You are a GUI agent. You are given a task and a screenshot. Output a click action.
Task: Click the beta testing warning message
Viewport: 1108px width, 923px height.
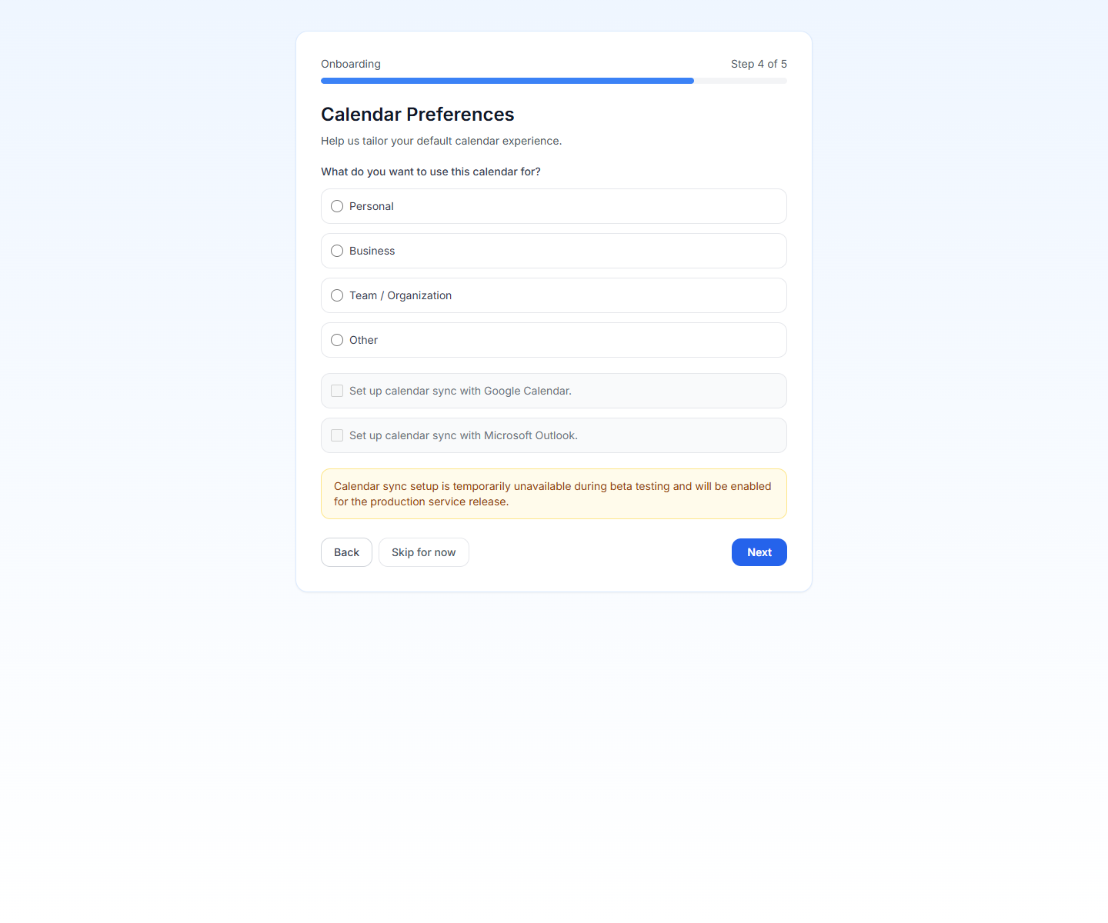click(553, 494)
